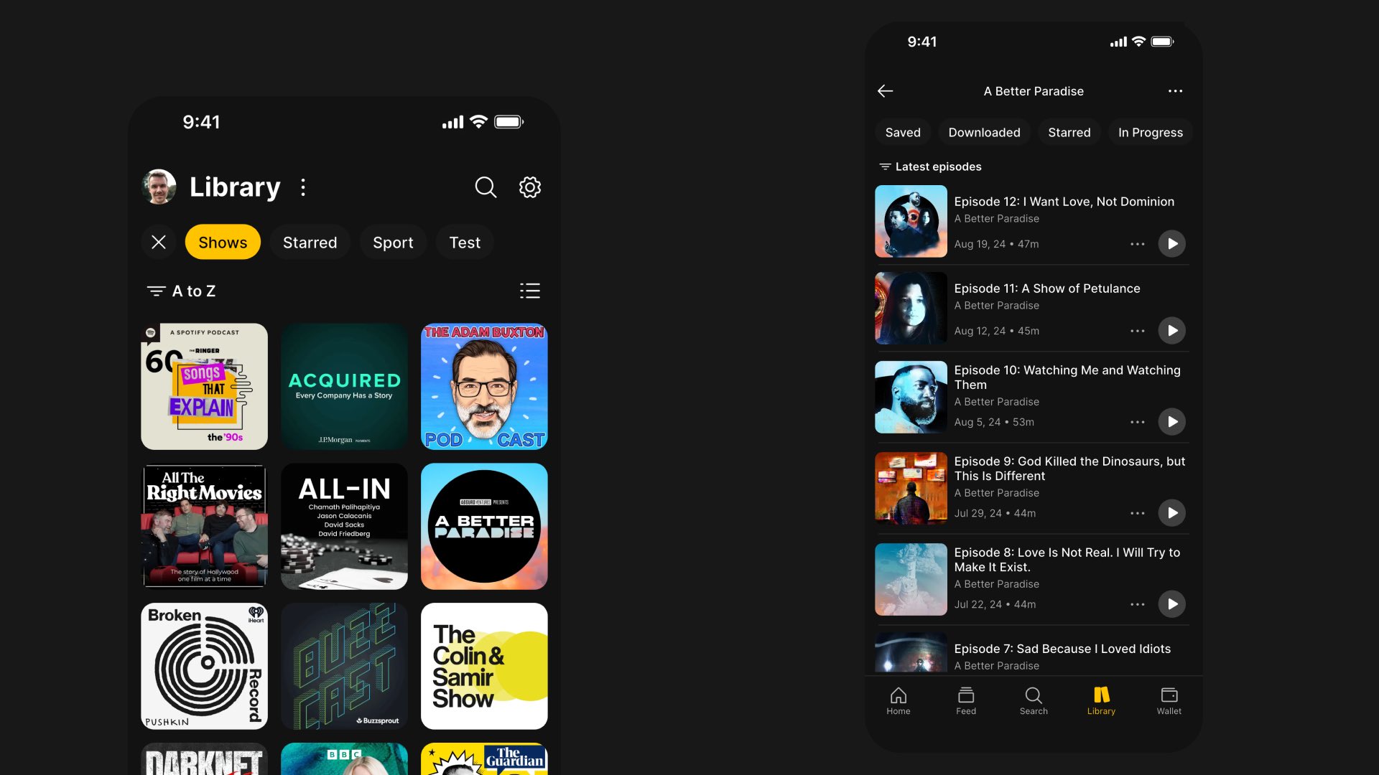Image resolution: width=1379 pixels, height=775 pixels.
Task: Open the vertical three-dot menu beside Library
Action: 303,187
